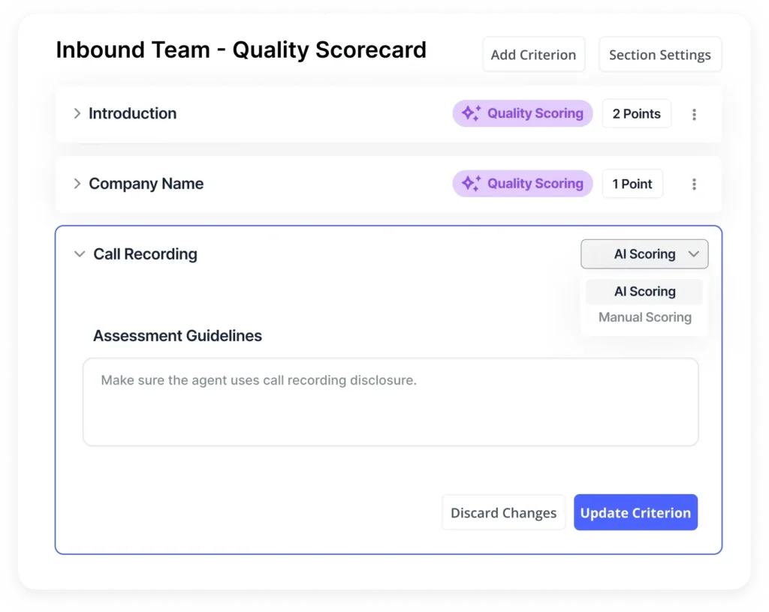Open the three-dot menu for Company Name row
The height and width of the screenshot is (612, 769).
tap(694, 184)
